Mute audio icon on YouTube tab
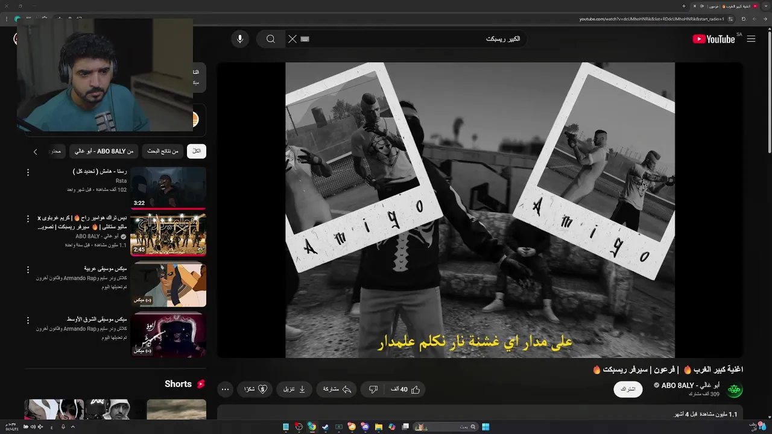The width and height of the screenshot is (772, 434). (701, 6)
